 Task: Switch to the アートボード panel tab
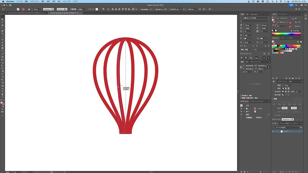(294, 123)
